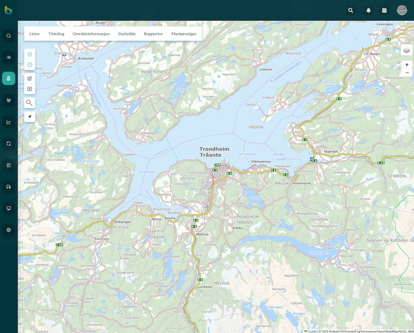Click the sync/refresh arrows sidebar icon
414x333 pixels.
click(x=8, y=143)
